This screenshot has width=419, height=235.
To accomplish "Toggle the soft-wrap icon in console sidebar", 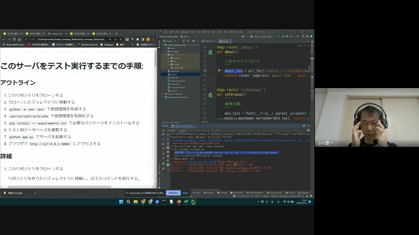I will click(168, 143).
